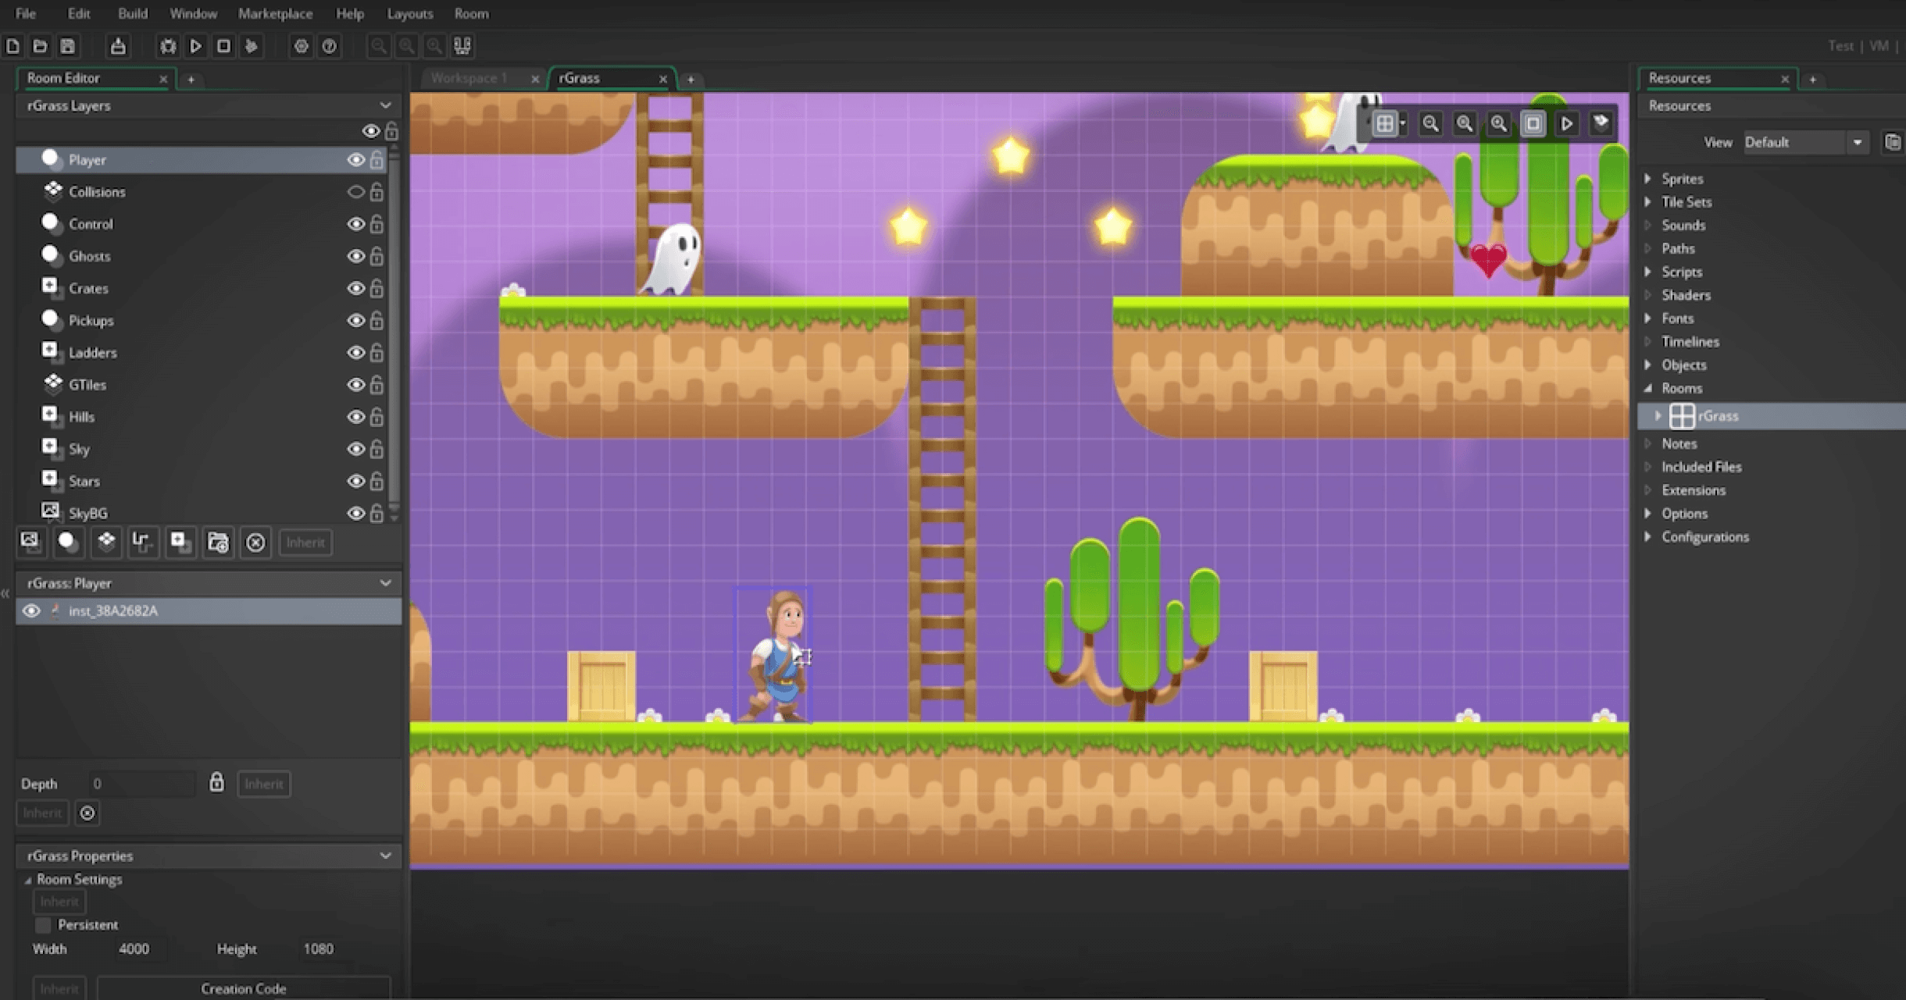
Task: Click the Save project toolbar icon
Action: click(68, 46)
